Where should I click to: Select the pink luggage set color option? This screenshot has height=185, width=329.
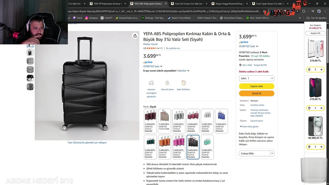179,147
